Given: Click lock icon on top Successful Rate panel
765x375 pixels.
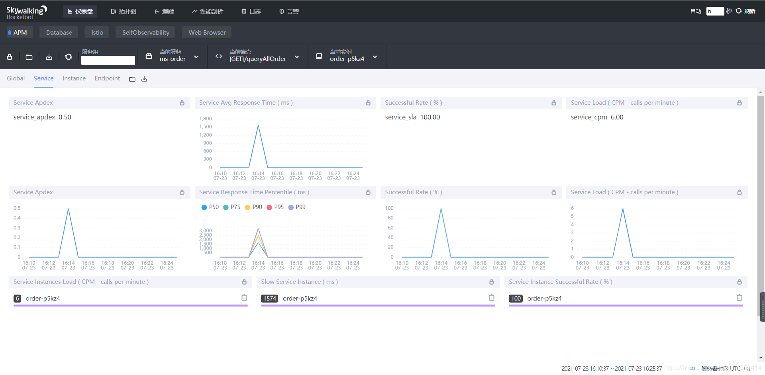Looking at the screenshot, I should click(554, 103).
